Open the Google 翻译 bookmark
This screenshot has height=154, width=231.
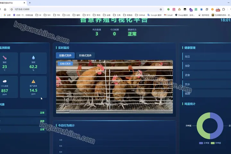154,15
